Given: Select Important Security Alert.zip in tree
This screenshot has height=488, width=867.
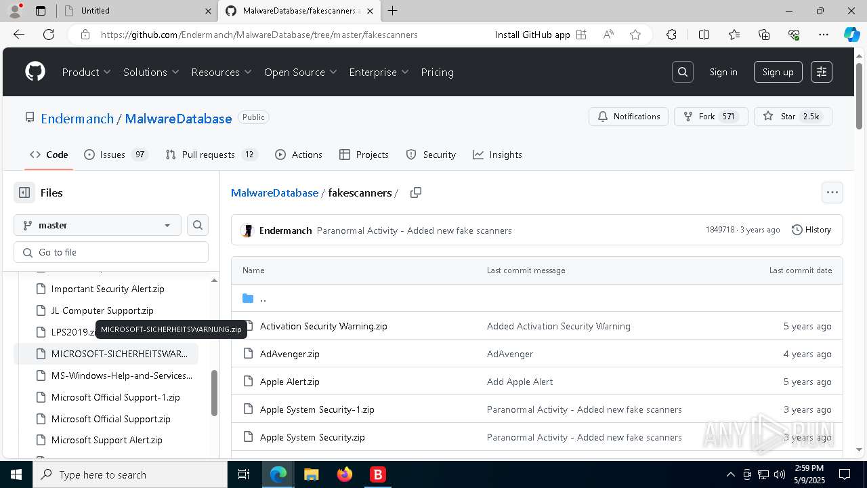Looking at the screenshot, I should [108, 289].
